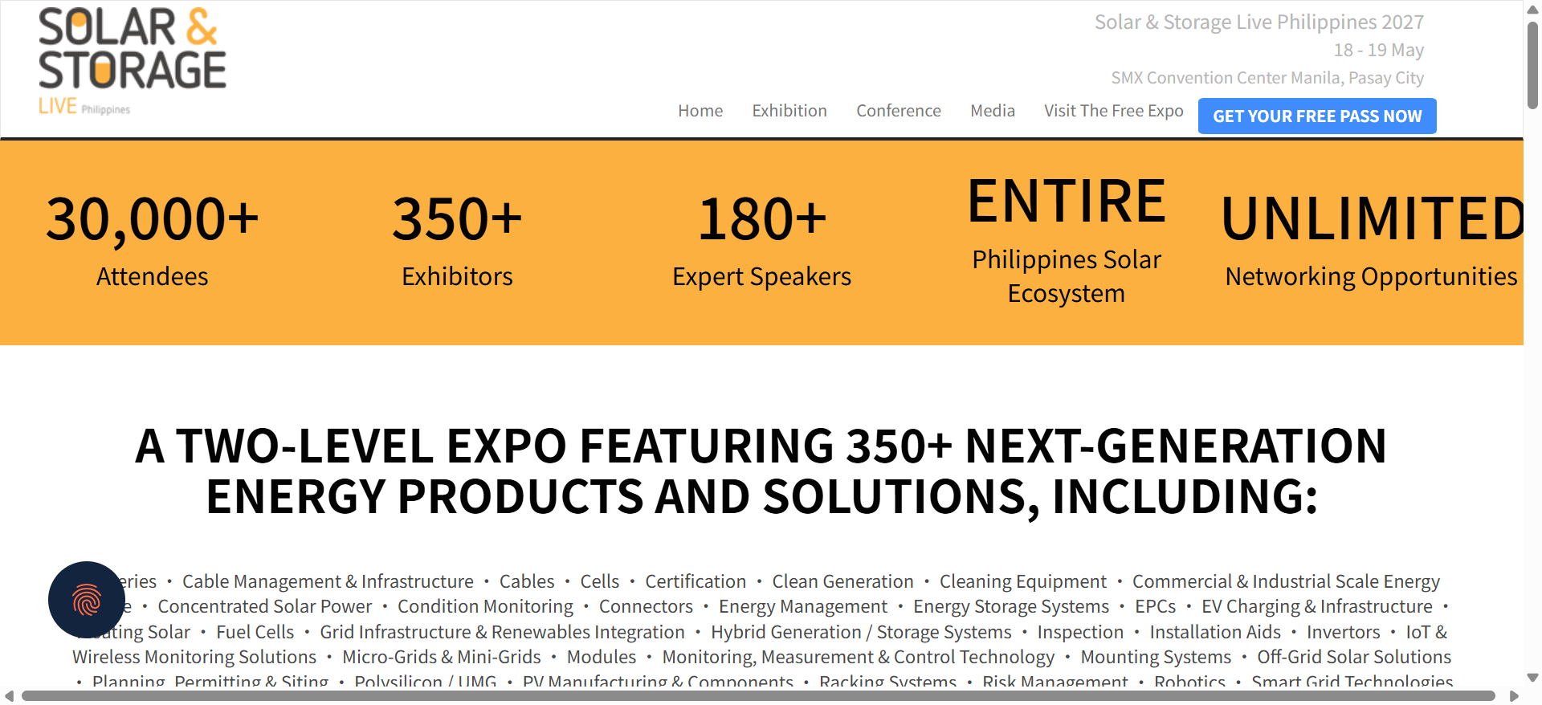Viewport: 1542px width, 705px height.
Task: Open the Media menu
Action: 993,111
